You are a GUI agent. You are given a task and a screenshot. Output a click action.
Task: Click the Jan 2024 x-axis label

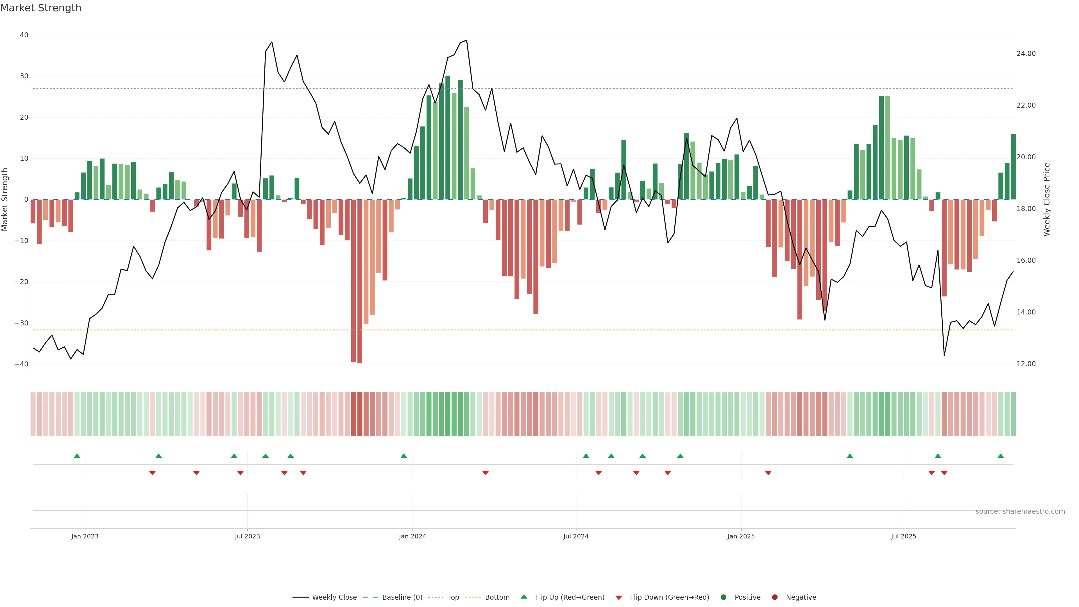(412, 536)
